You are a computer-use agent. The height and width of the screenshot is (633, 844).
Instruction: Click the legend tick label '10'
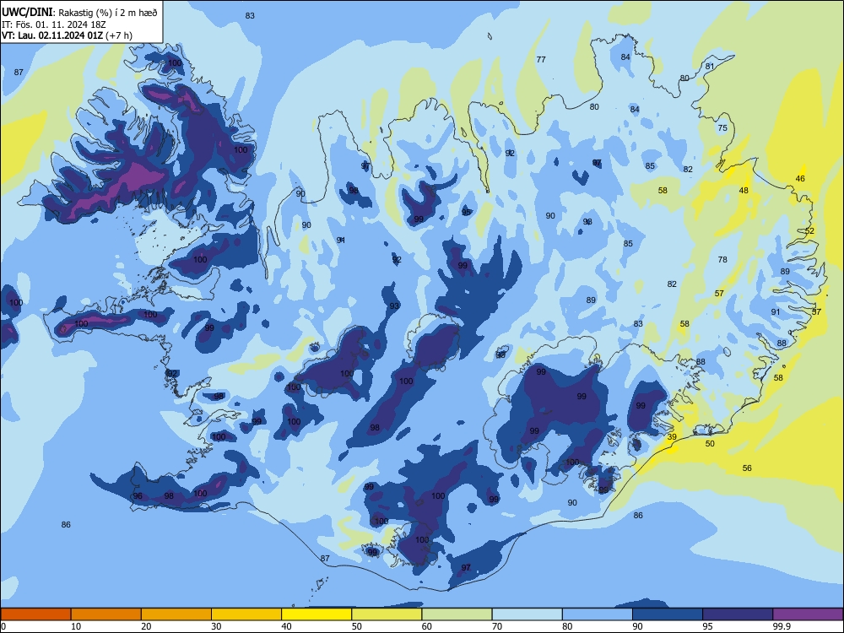point(76,626)
